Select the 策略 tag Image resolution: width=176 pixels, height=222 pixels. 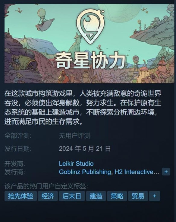pos(117,196)
